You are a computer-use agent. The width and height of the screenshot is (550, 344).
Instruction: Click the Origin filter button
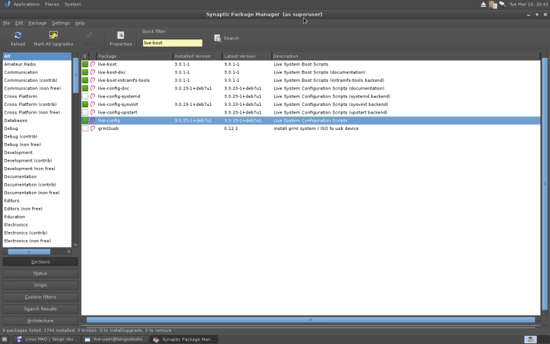[x=41, y=286]
